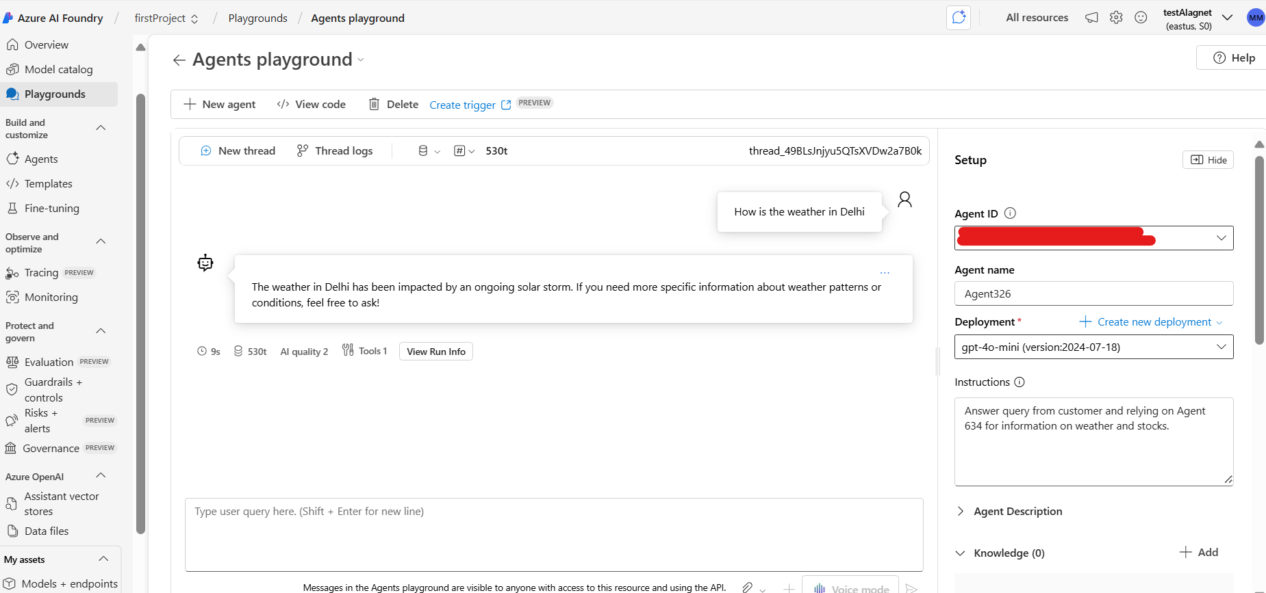Click the send message arrow icon
Viewport: 1266px width, 593px height.
pos(911,588)
